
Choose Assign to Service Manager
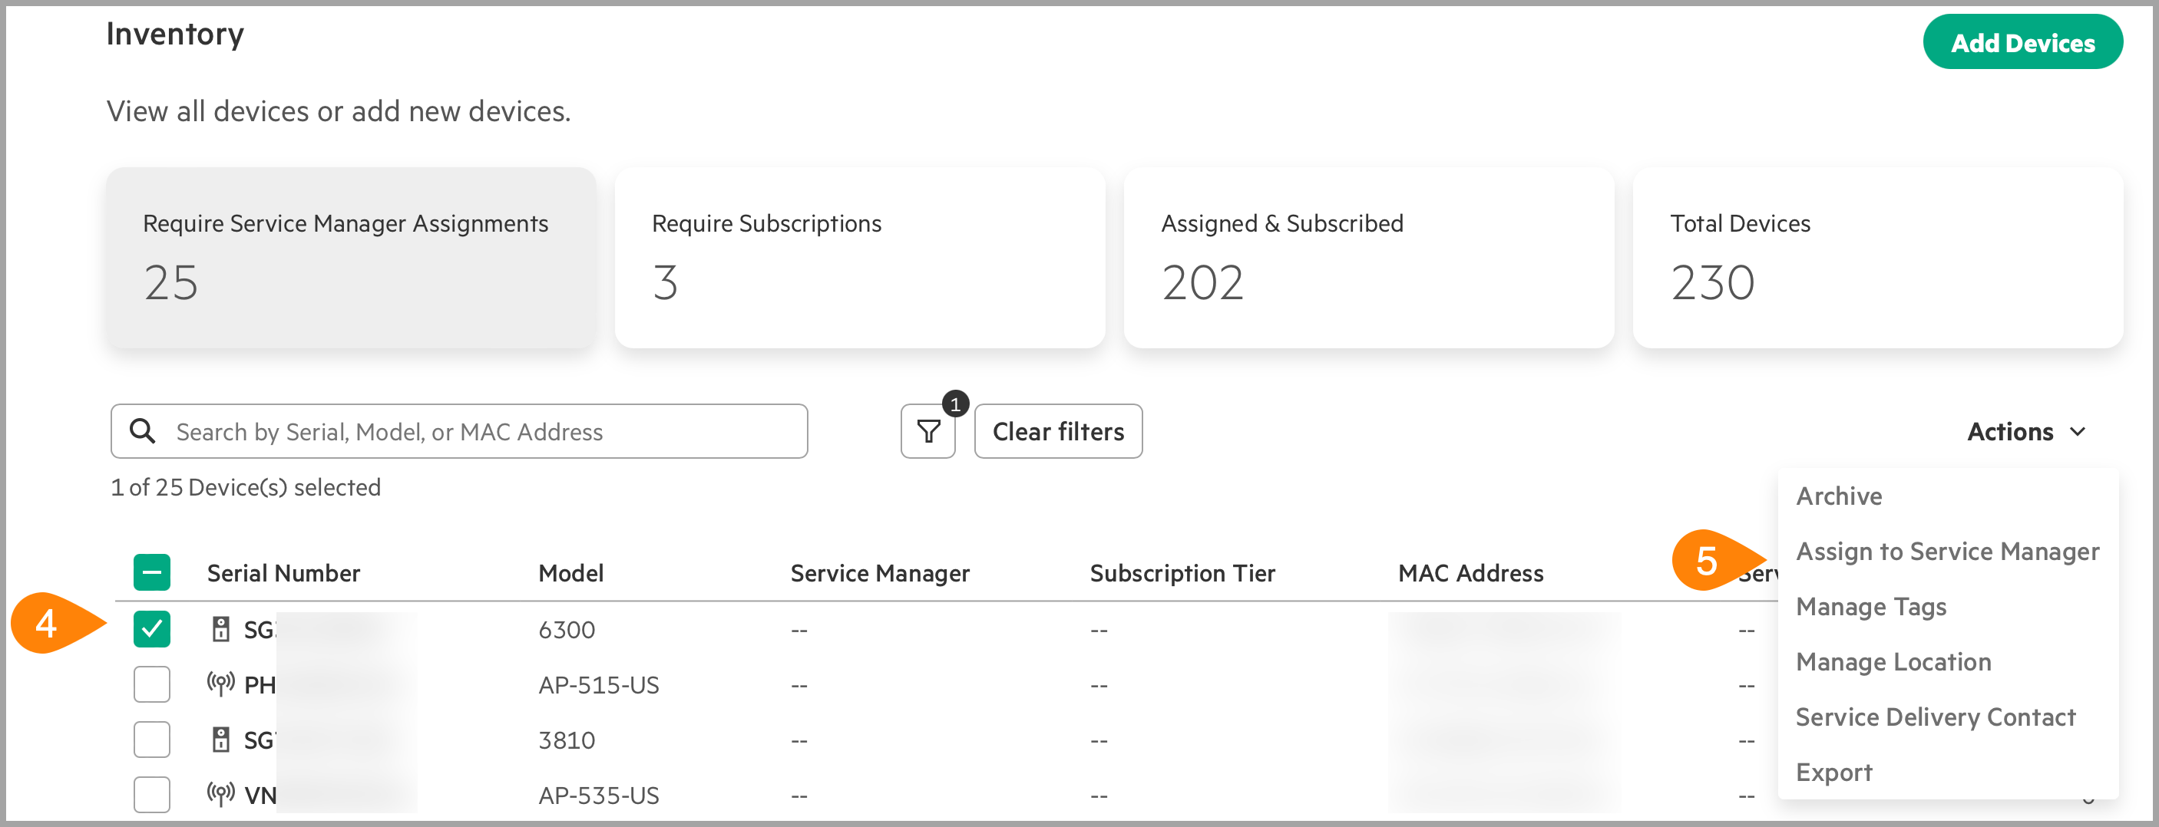[x=1947, y=551]
